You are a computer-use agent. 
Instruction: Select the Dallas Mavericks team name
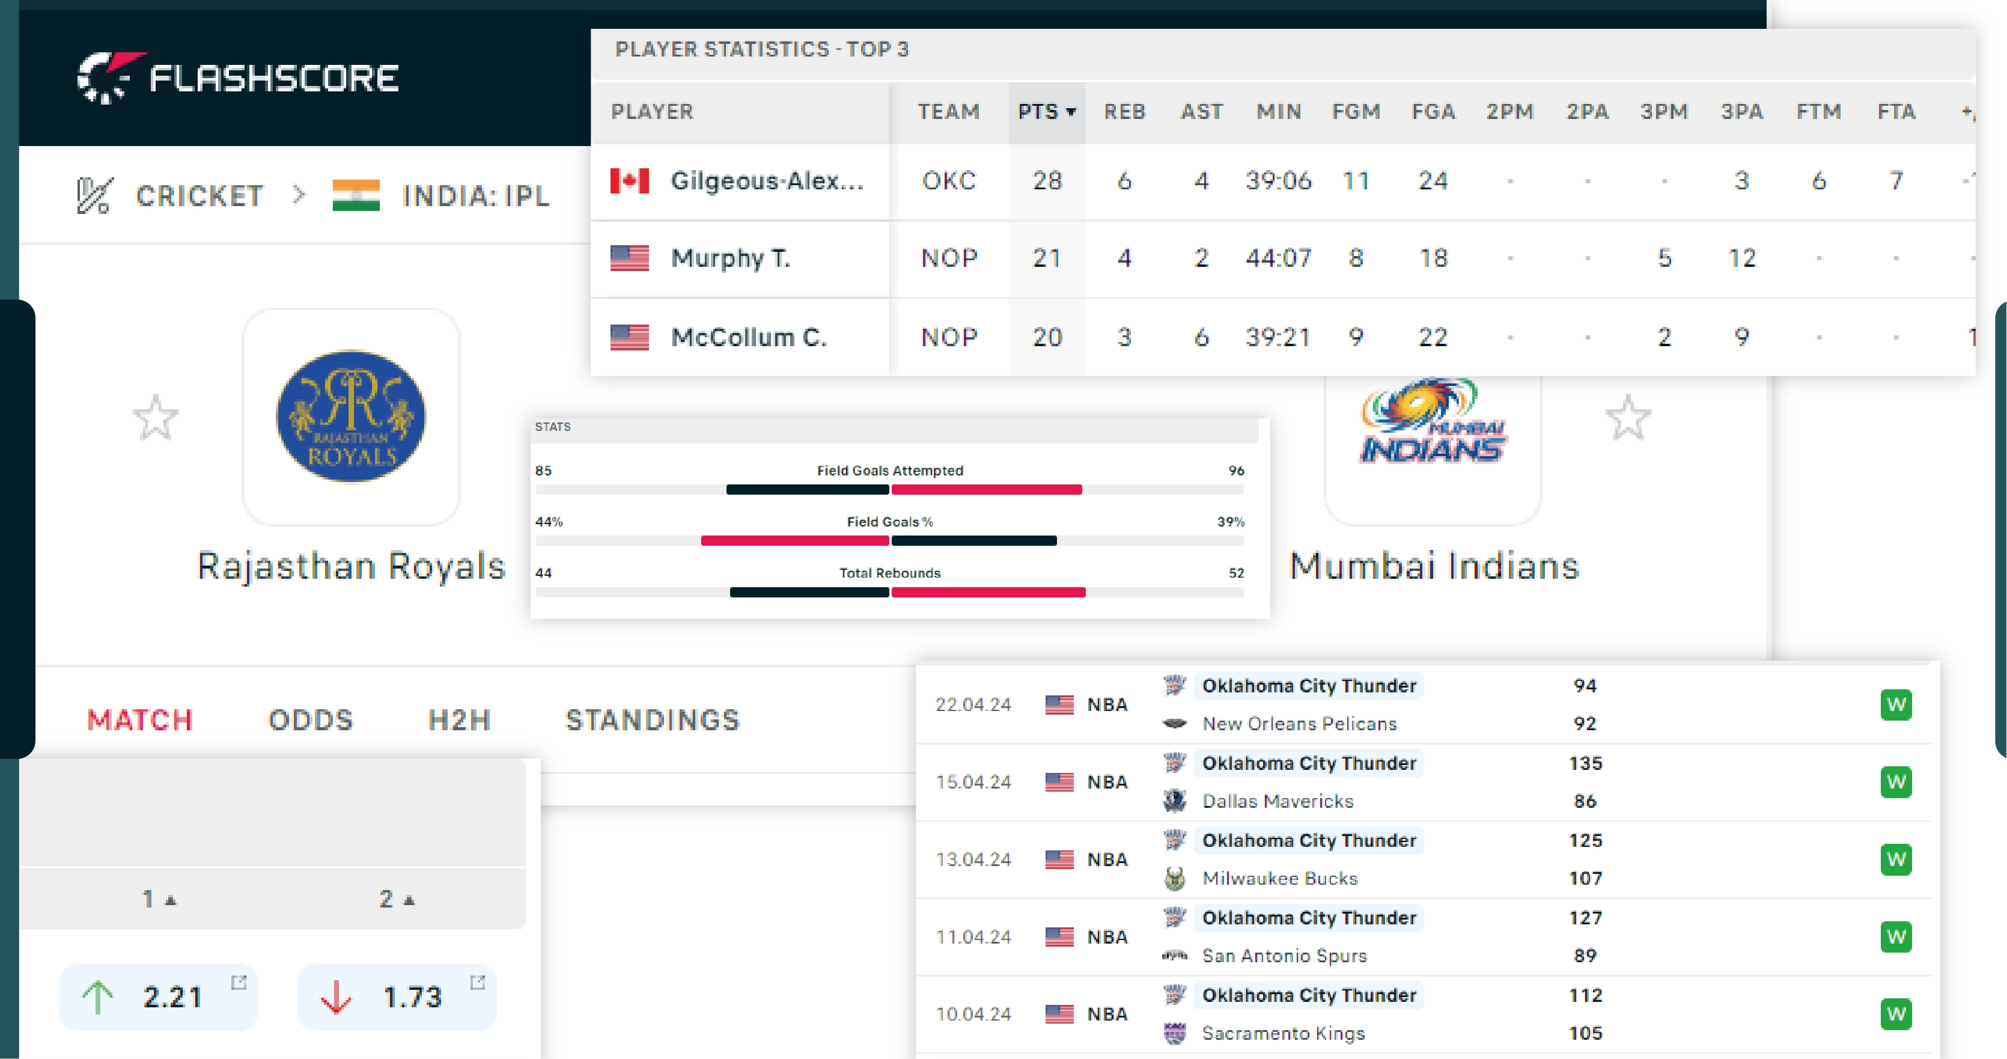(x=1278, y=801)
